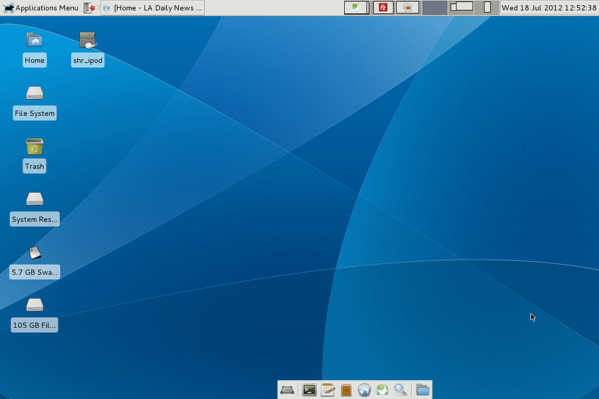The height and width of the screenshot is (399, 599).
Task: Open the Application Finder magnifier icon
Action: [400, 390]
